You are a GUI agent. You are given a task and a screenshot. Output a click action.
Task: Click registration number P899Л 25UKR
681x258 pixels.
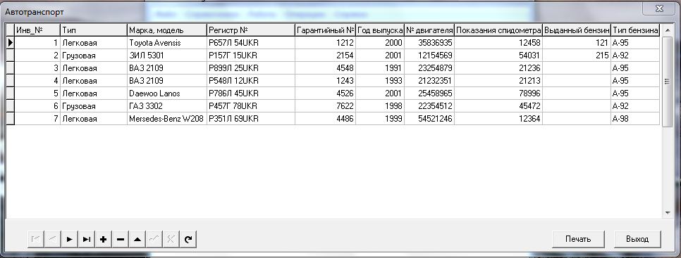(250, 68)
